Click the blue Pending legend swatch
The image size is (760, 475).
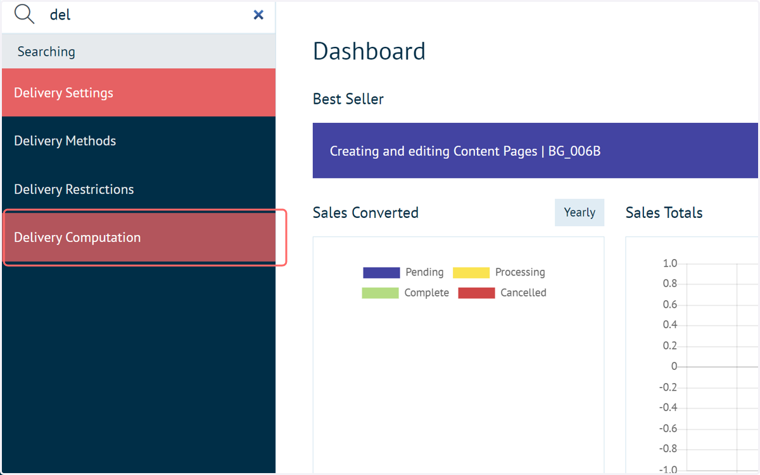point(381,272)
